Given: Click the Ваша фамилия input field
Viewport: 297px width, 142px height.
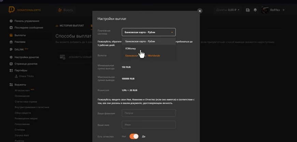Looking at the screenshot, I should [149, 113].
